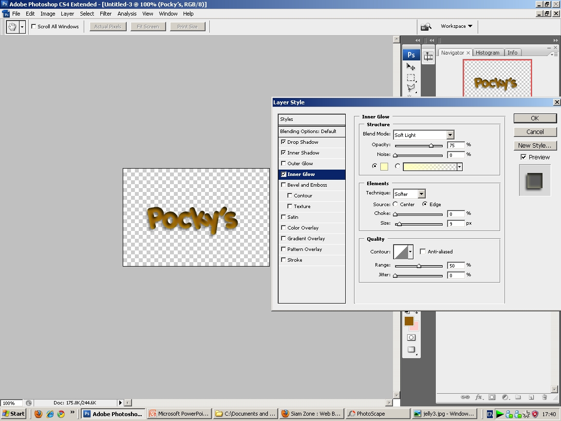Viewport: 561px width, 421px height.
Task: Enable the Satin checkbox
Action: pyautogui.click(x=283, y=217)
